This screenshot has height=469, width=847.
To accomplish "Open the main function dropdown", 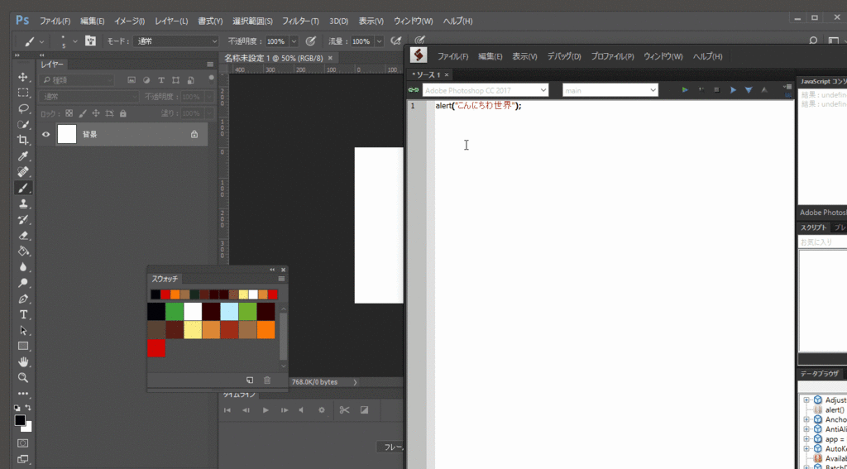I will coord(610,90).
